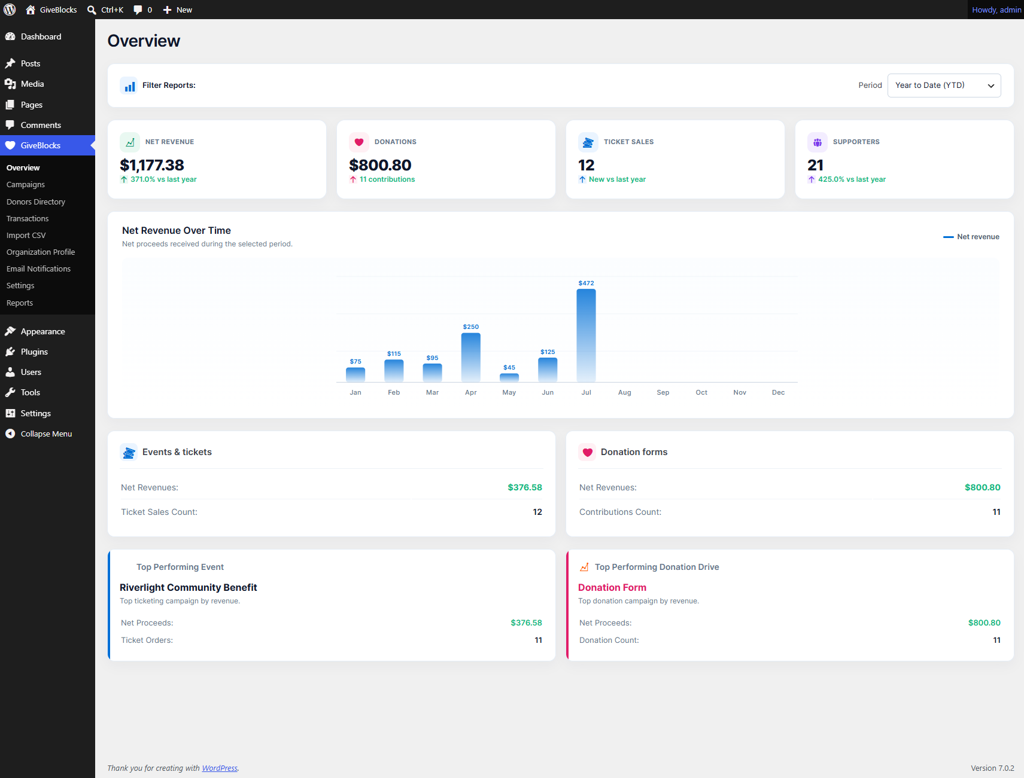Screen dimensions: 1024x778
Task: Open the Campaigns submenu item
Action: 26,185
